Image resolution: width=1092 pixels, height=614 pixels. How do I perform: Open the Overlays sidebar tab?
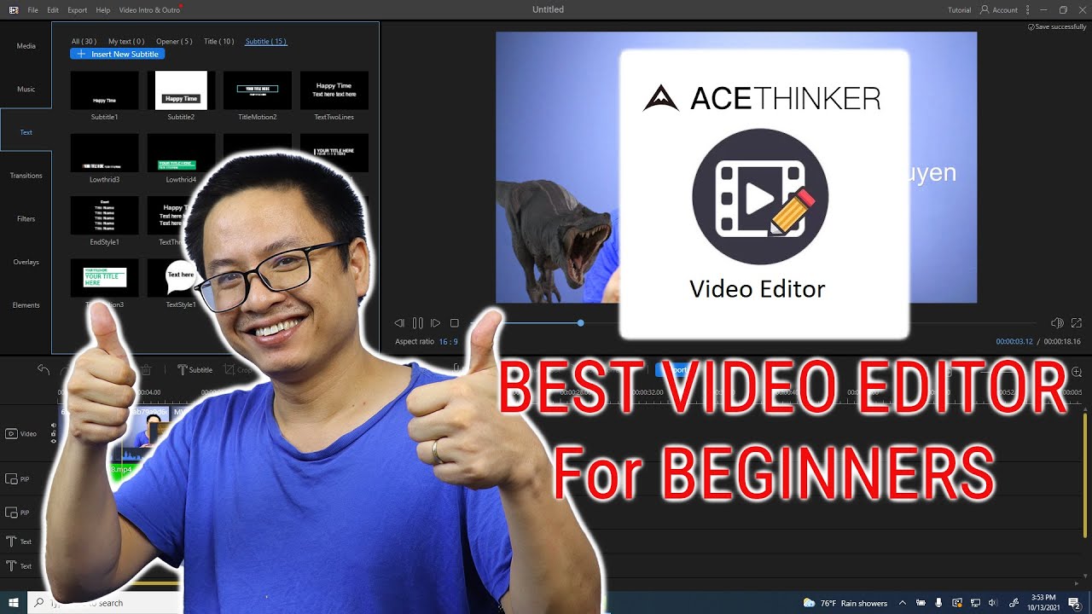click(26, 263)
